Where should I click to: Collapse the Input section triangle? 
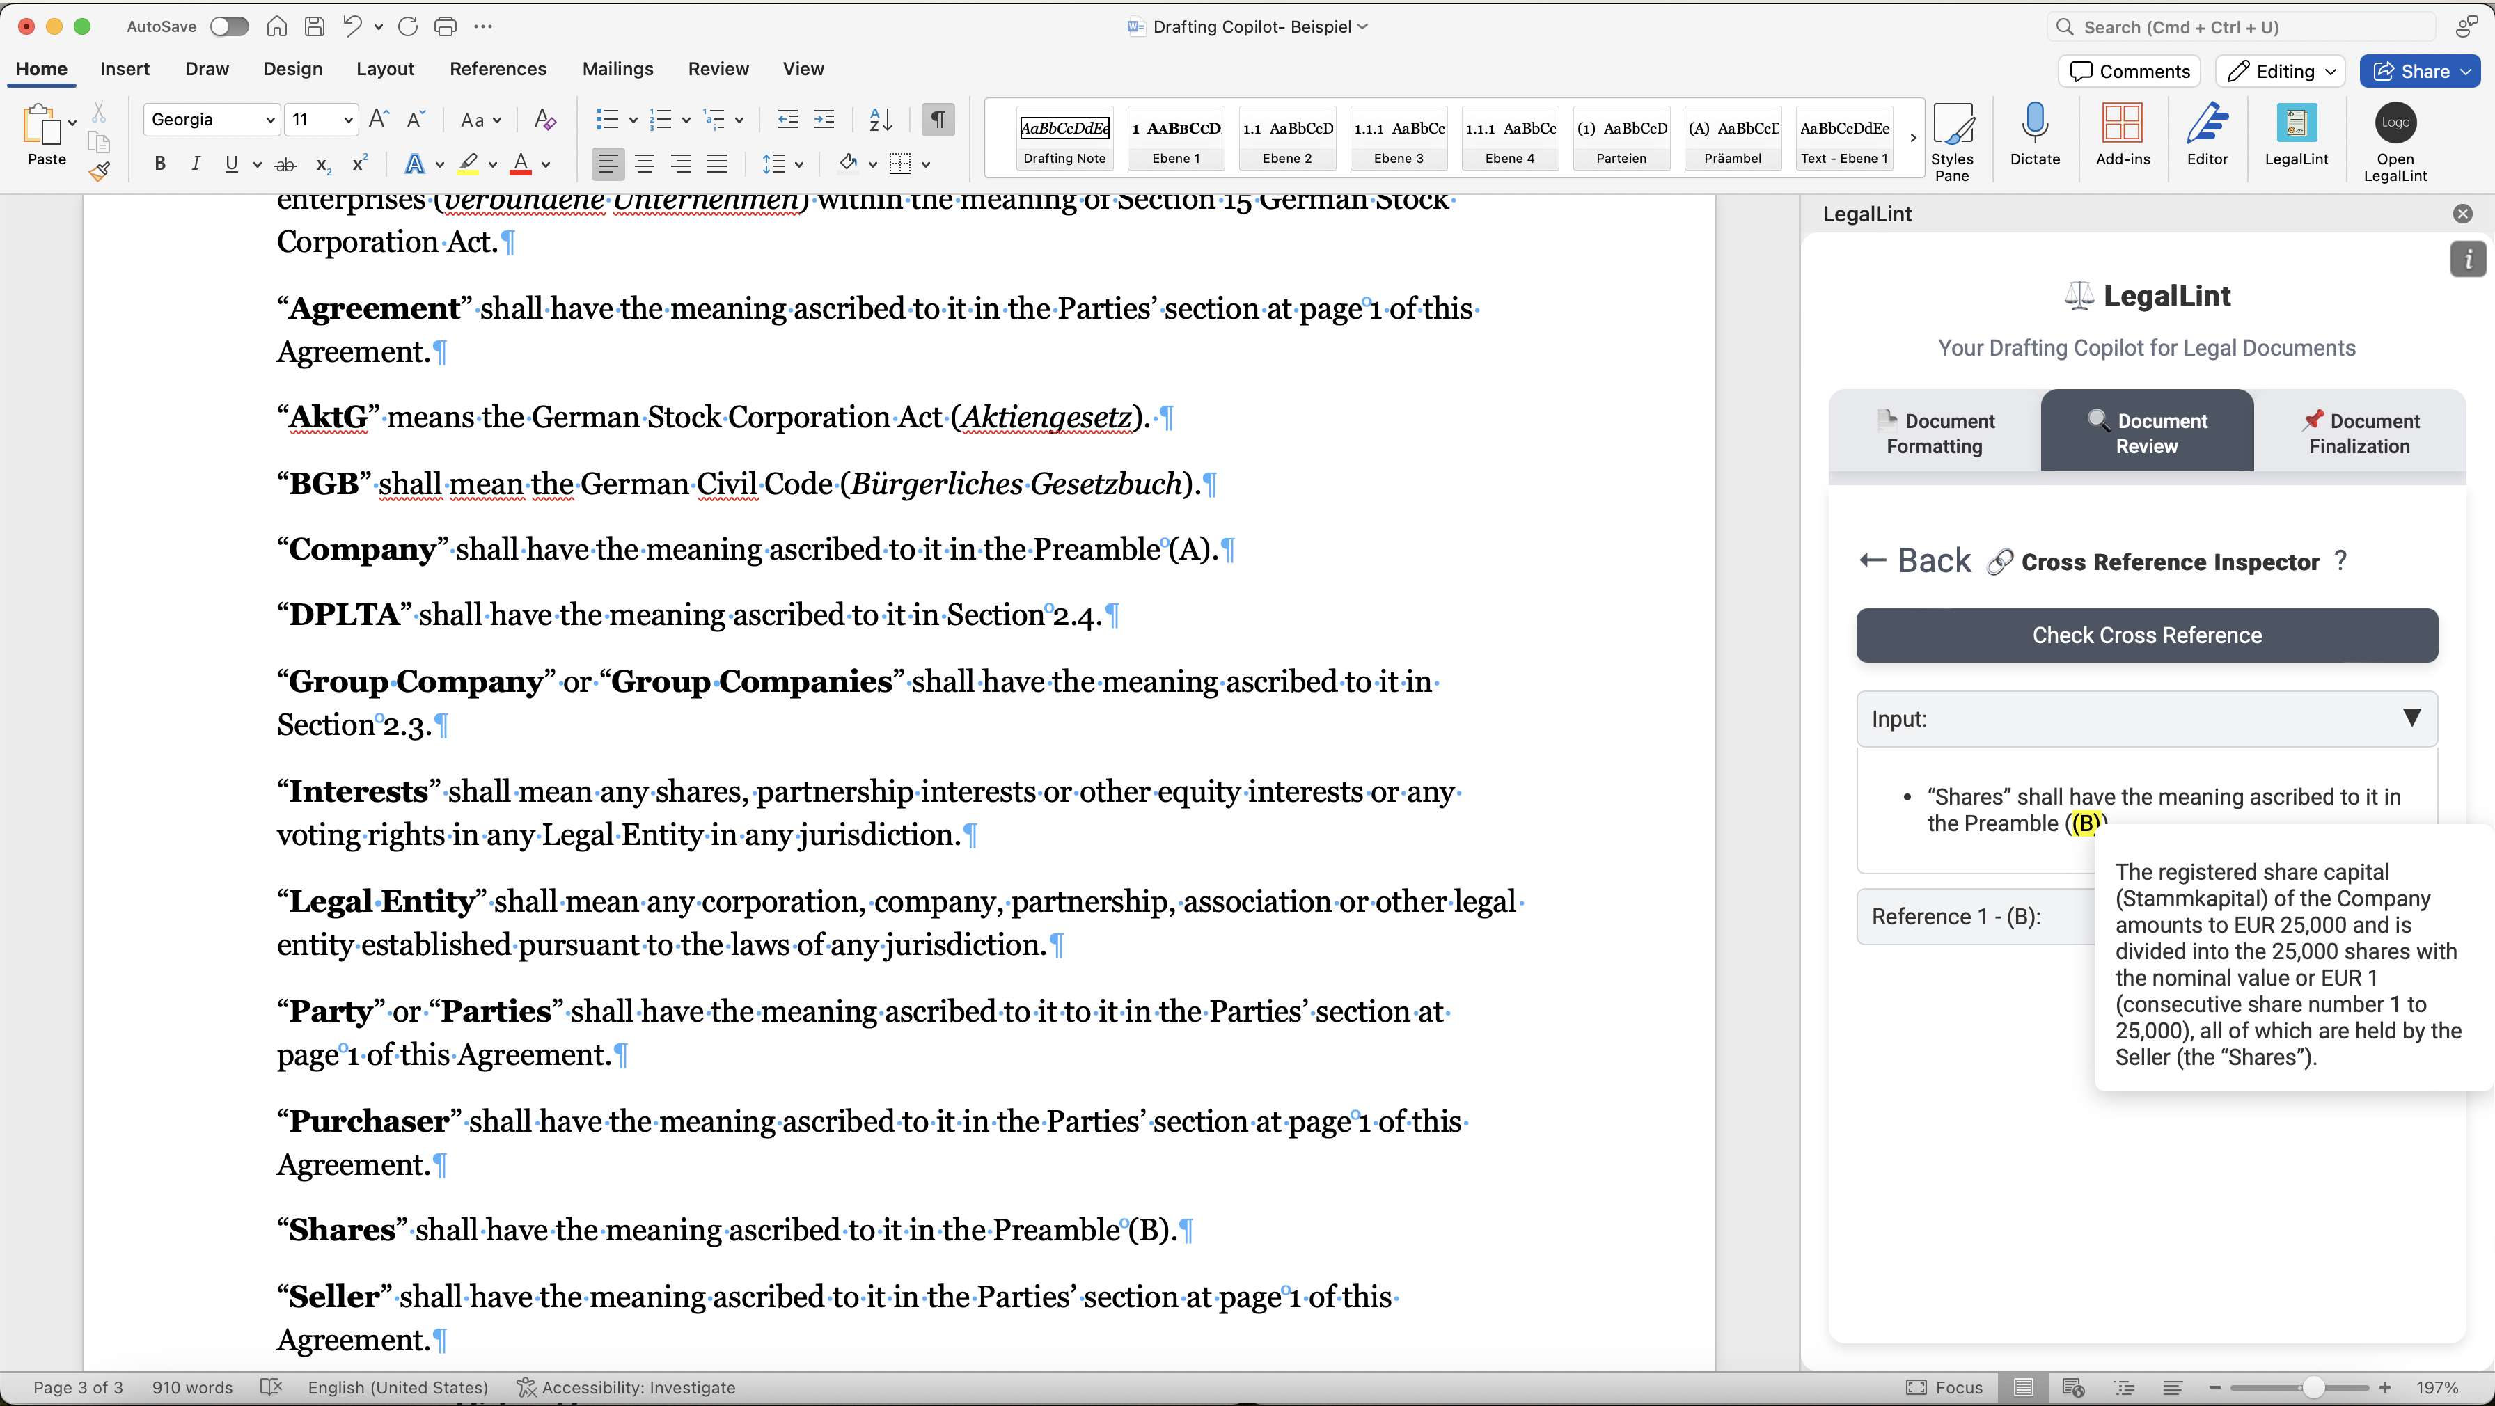pos(2411,718)
